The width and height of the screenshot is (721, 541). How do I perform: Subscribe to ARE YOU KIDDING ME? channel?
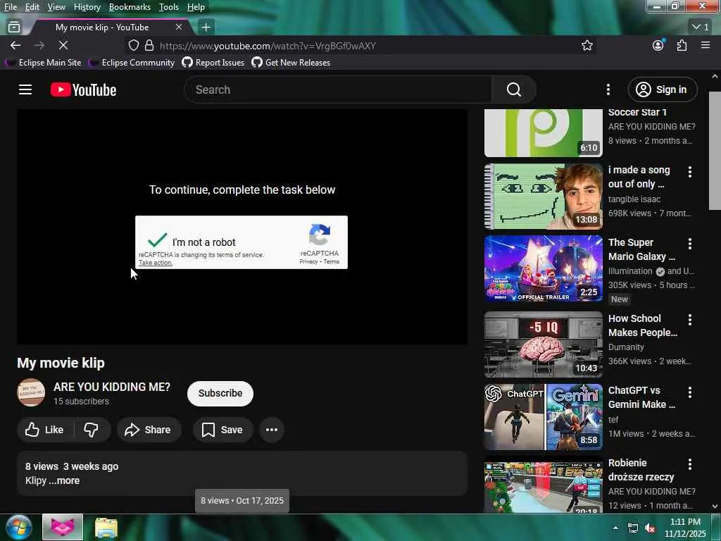tap(220, 393)
